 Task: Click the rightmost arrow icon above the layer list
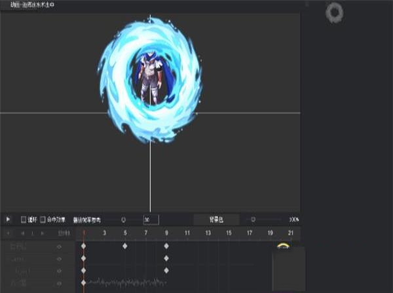(x=43, y=233)
